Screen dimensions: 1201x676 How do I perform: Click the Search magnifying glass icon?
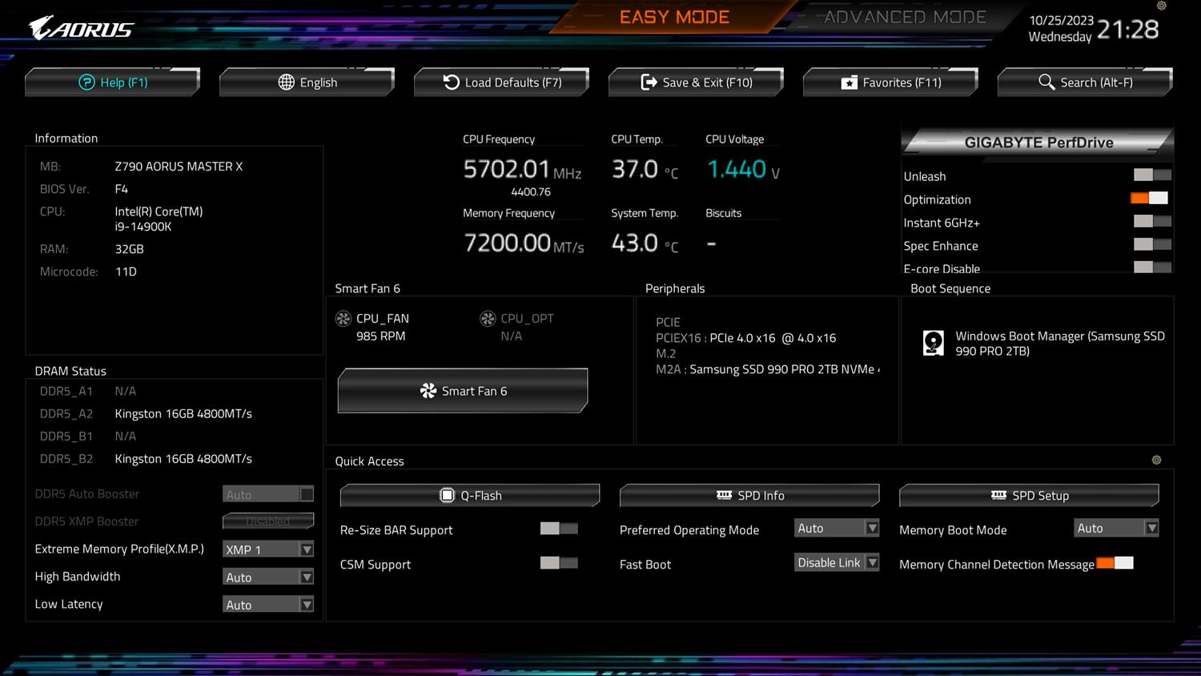pyautogui.click(x=1046, y=82)
